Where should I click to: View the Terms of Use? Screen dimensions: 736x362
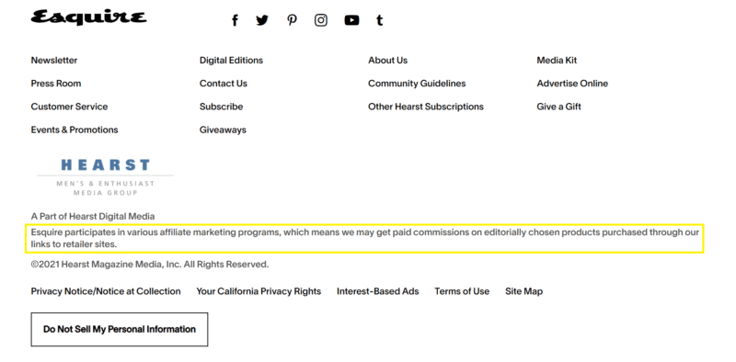pos(462,291)
